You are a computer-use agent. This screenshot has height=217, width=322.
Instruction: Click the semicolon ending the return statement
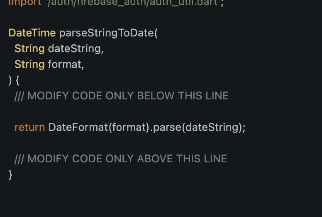[x=244, y=129]
